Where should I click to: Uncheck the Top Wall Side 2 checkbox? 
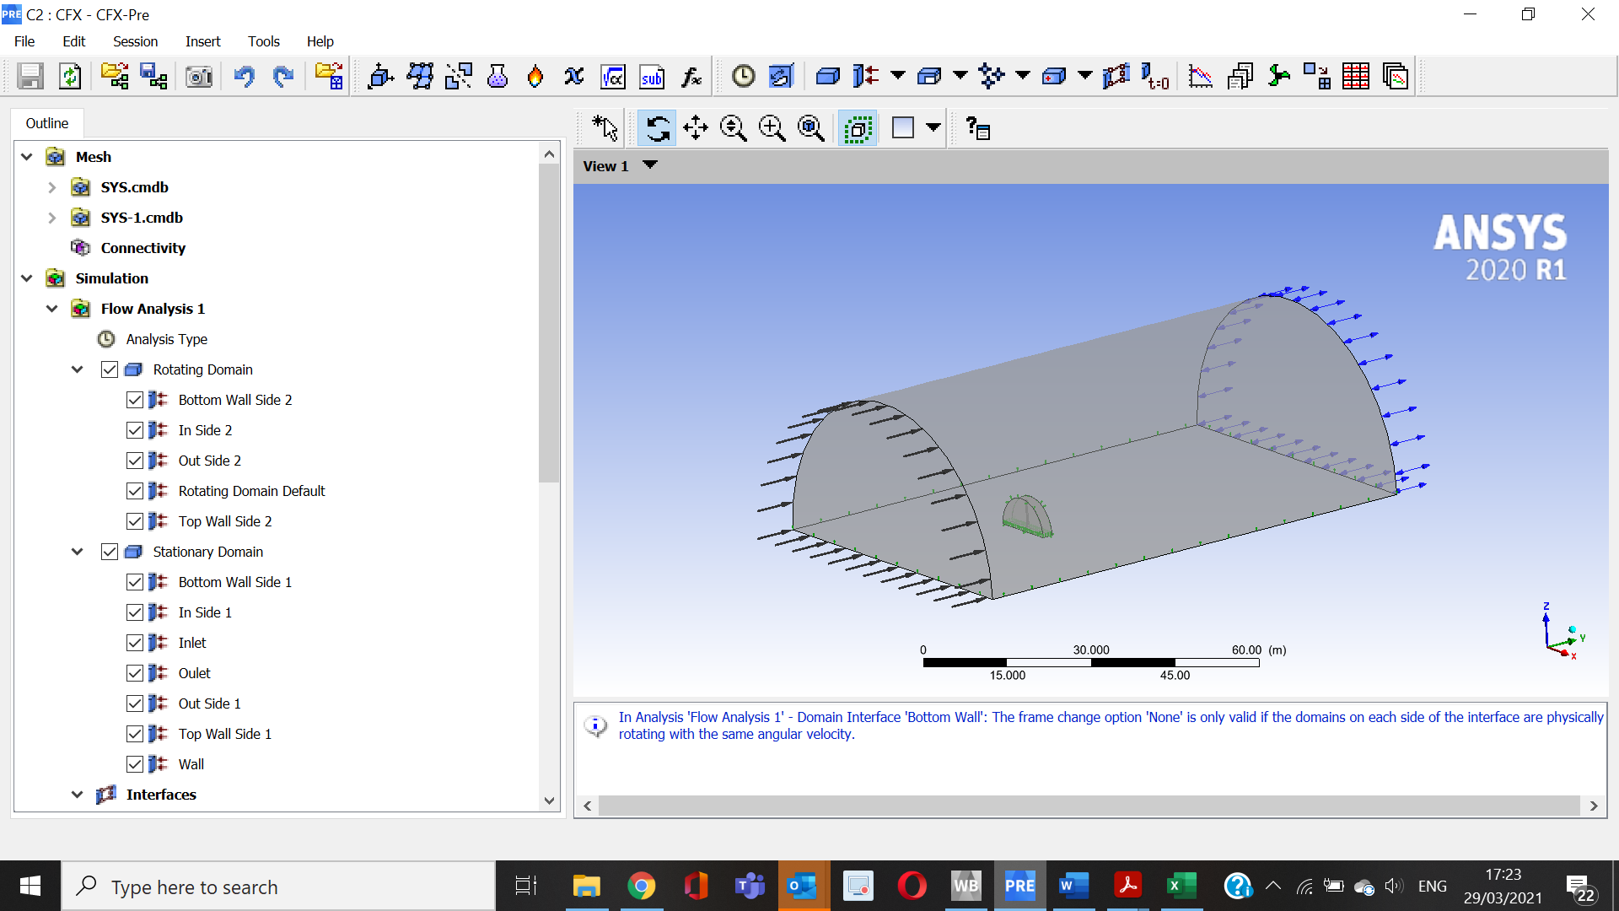tap(135, 521)
